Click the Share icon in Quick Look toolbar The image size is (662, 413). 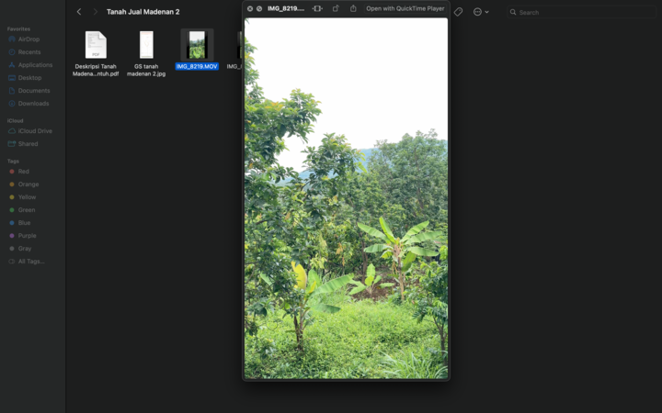click(353, 9)
